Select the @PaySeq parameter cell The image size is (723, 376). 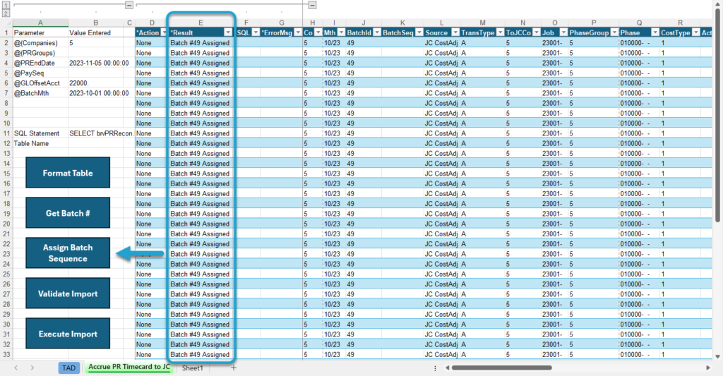coord(40,73)
